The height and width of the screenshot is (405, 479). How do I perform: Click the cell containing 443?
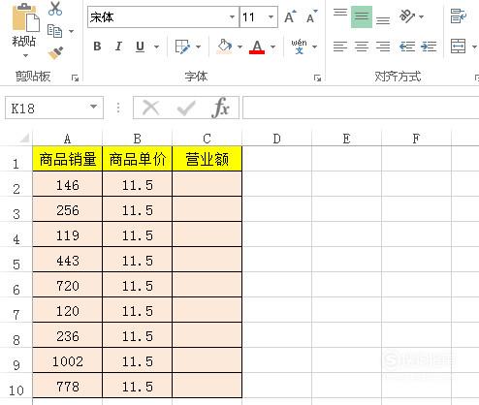pos(68,260)
